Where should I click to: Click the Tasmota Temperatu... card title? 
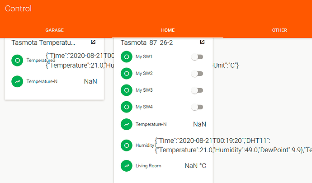click(x=43, y=42)
